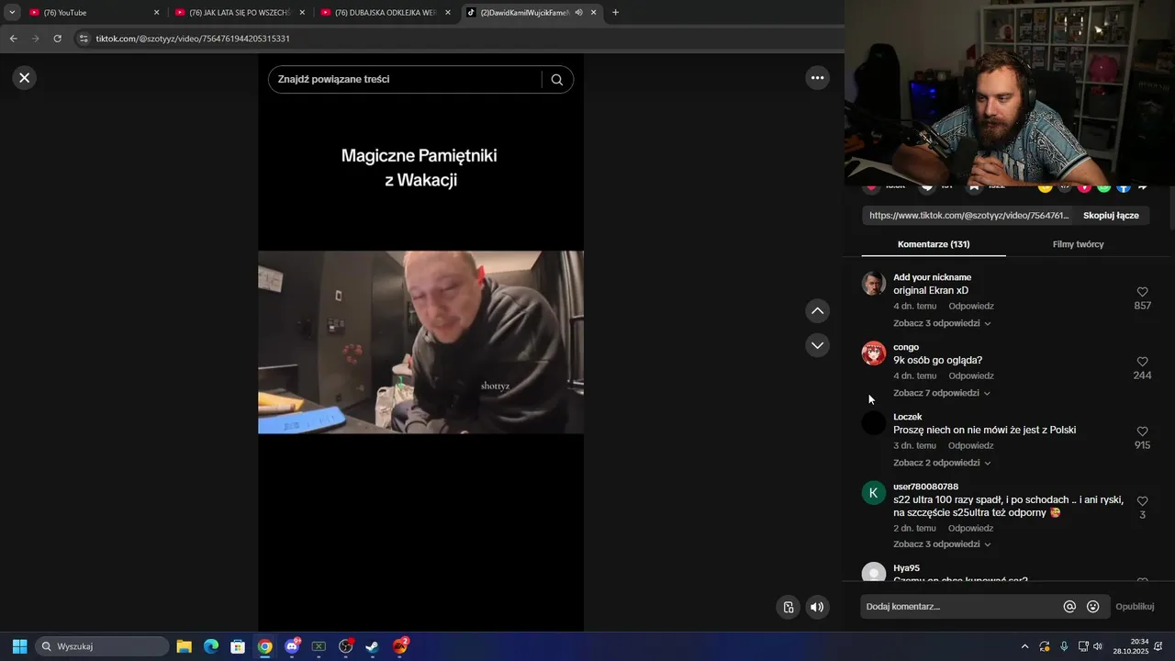This screenshot has width=1175, height=661.
Task: Open a new browser tab
Action: pos(615,13)
